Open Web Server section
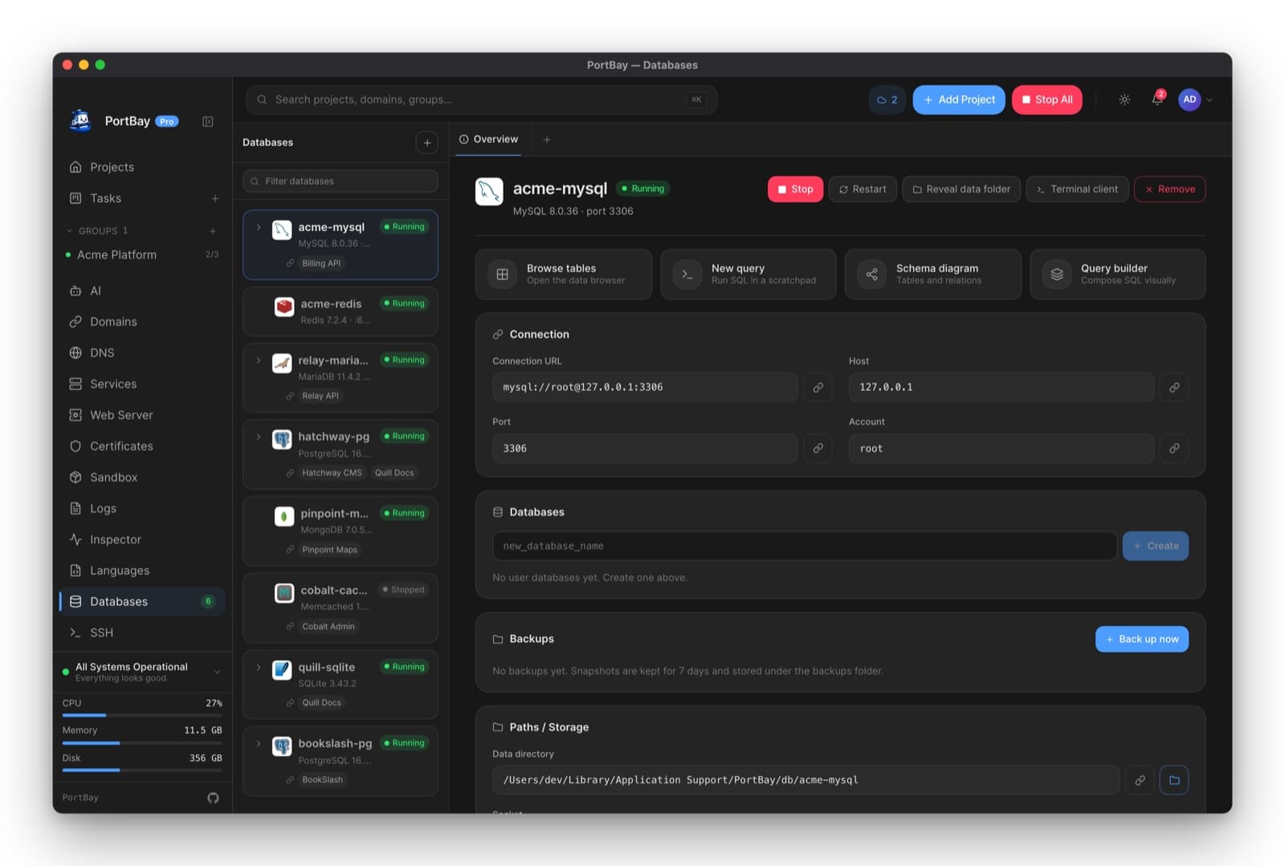This screenshot has height=866, width=1285. [x=142, y=415]
